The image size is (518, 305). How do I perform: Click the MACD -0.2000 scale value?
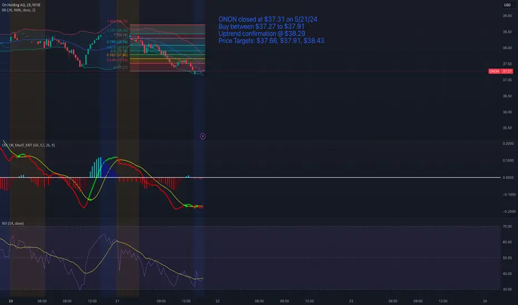tap(508, 212)
